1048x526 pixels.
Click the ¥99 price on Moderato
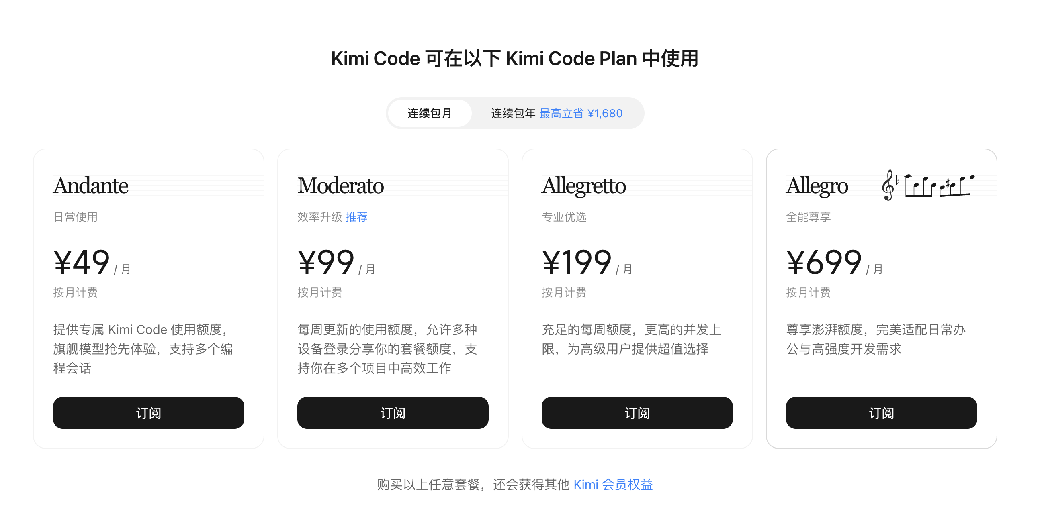point(326,262)
